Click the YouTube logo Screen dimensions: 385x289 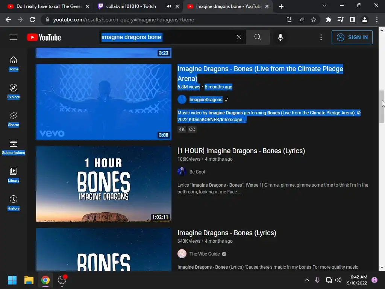click(44, 37)
